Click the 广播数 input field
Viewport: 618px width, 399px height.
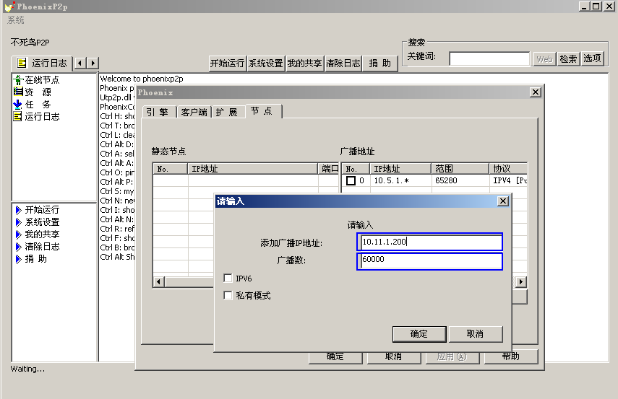[429, 261]
